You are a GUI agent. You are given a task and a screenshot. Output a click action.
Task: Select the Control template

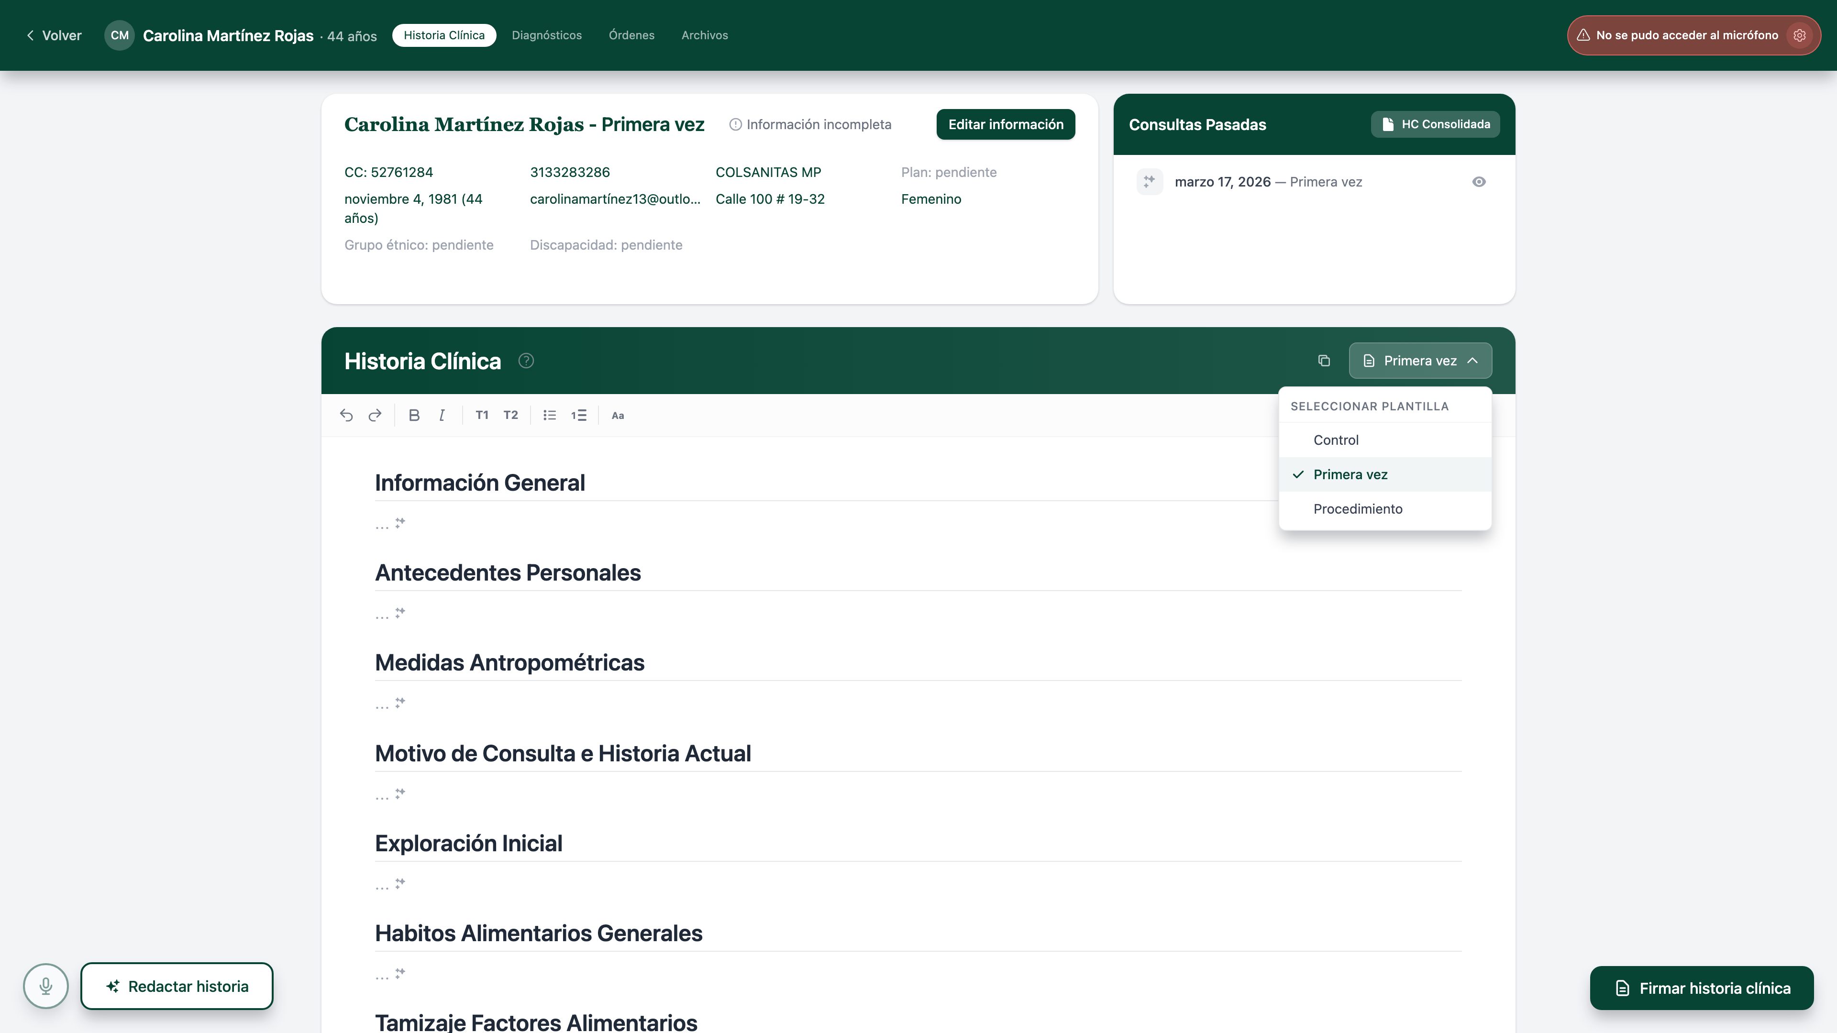tap(1385, 440)
